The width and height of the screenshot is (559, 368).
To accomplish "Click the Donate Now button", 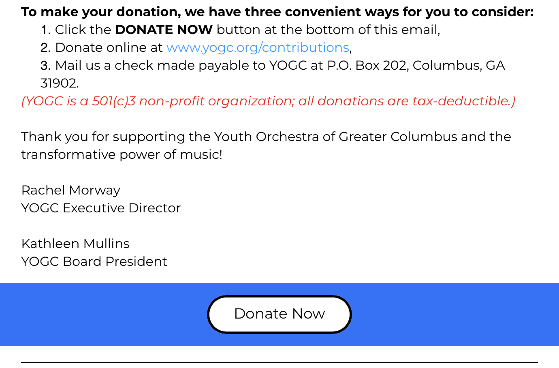I will point(279,314).
